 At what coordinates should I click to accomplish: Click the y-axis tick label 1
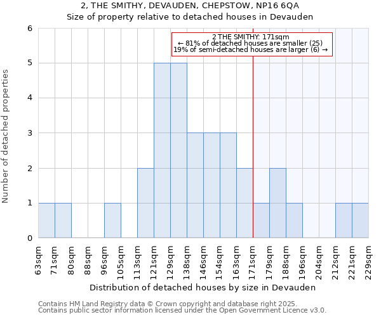30,203
